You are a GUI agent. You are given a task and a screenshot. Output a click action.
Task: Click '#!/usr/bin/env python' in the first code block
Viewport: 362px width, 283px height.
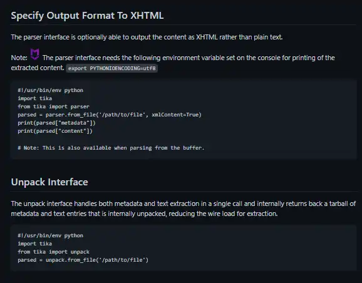coord(50,90)
